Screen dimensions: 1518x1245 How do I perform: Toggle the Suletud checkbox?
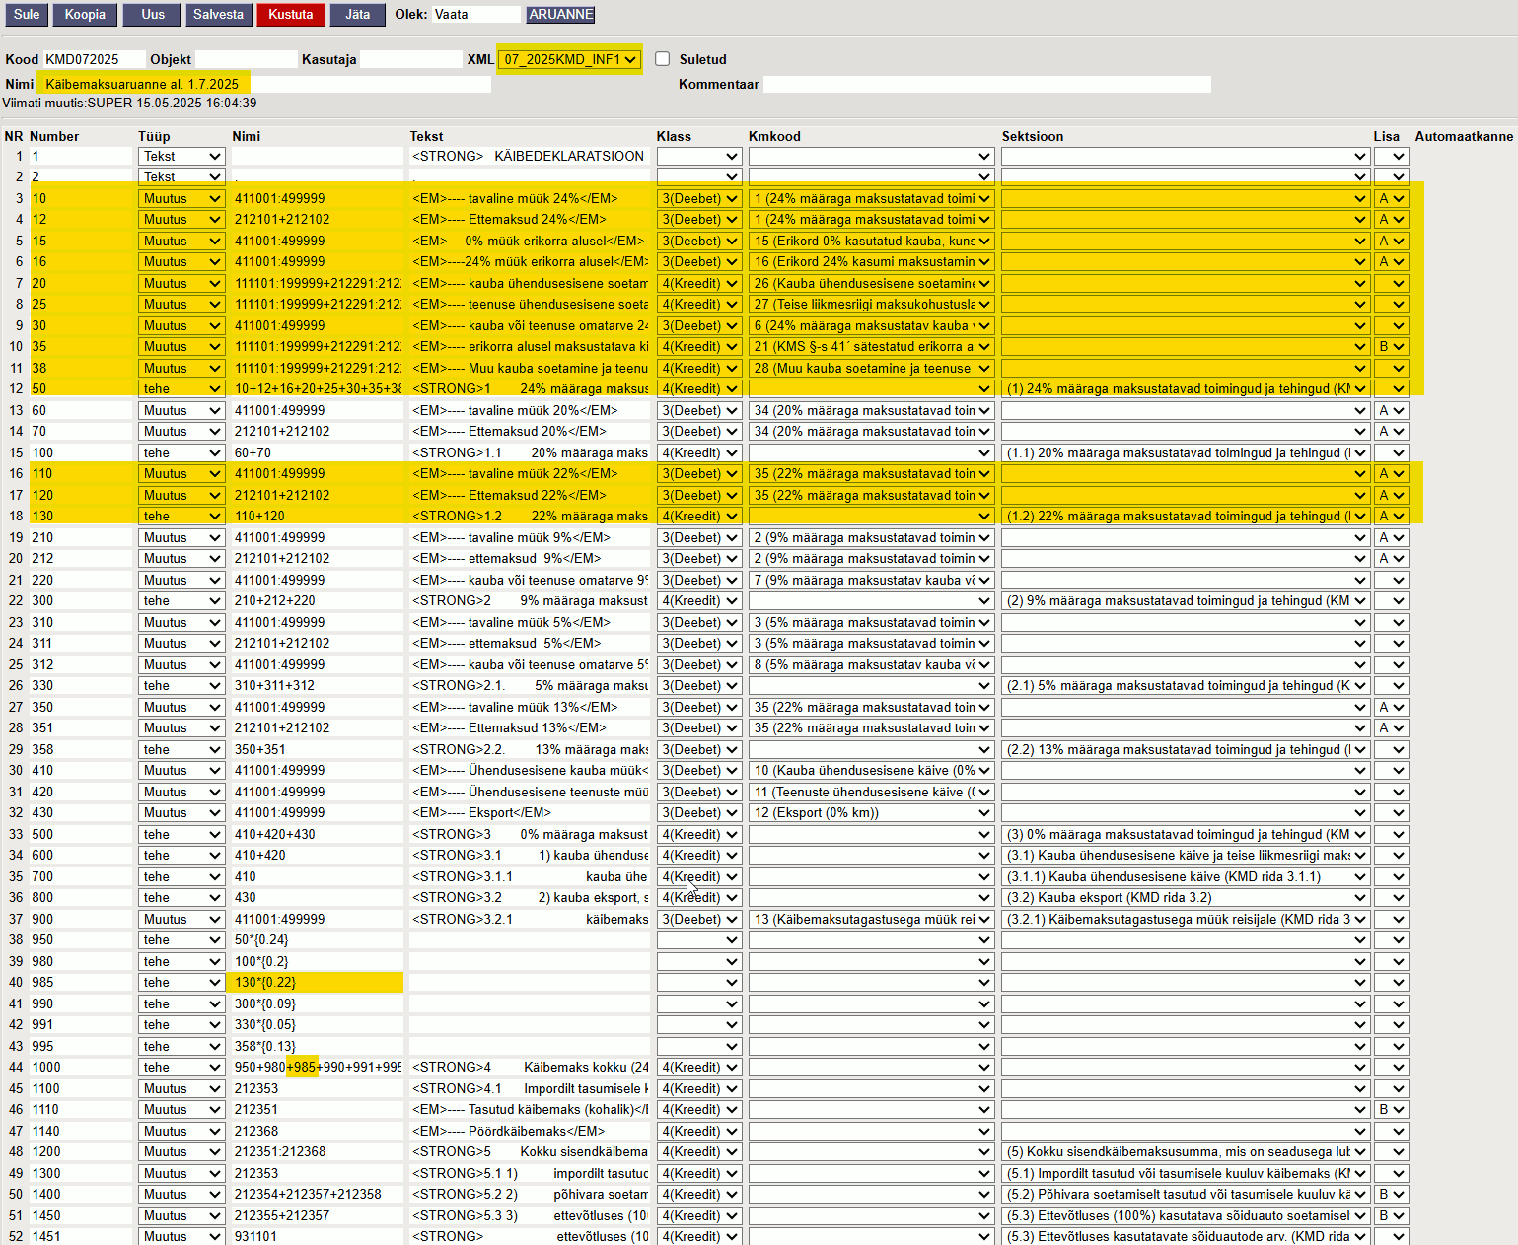point(662,59)
